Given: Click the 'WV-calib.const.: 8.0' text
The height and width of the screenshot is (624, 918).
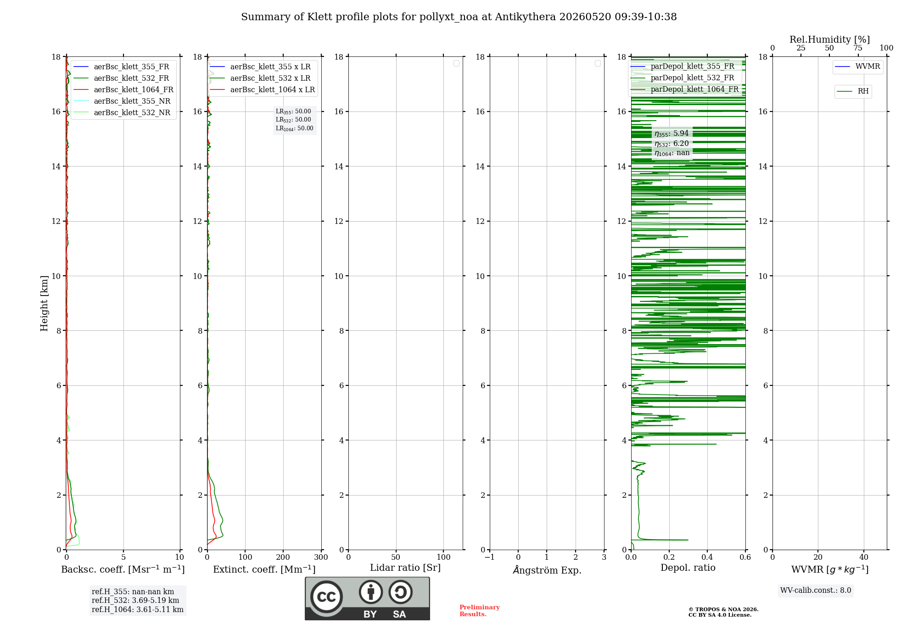Looking at the screenshot, I should click(x=816, y=591).
